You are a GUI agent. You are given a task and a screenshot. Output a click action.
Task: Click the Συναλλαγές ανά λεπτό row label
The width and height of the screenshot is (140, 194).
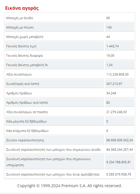[23, 84]
